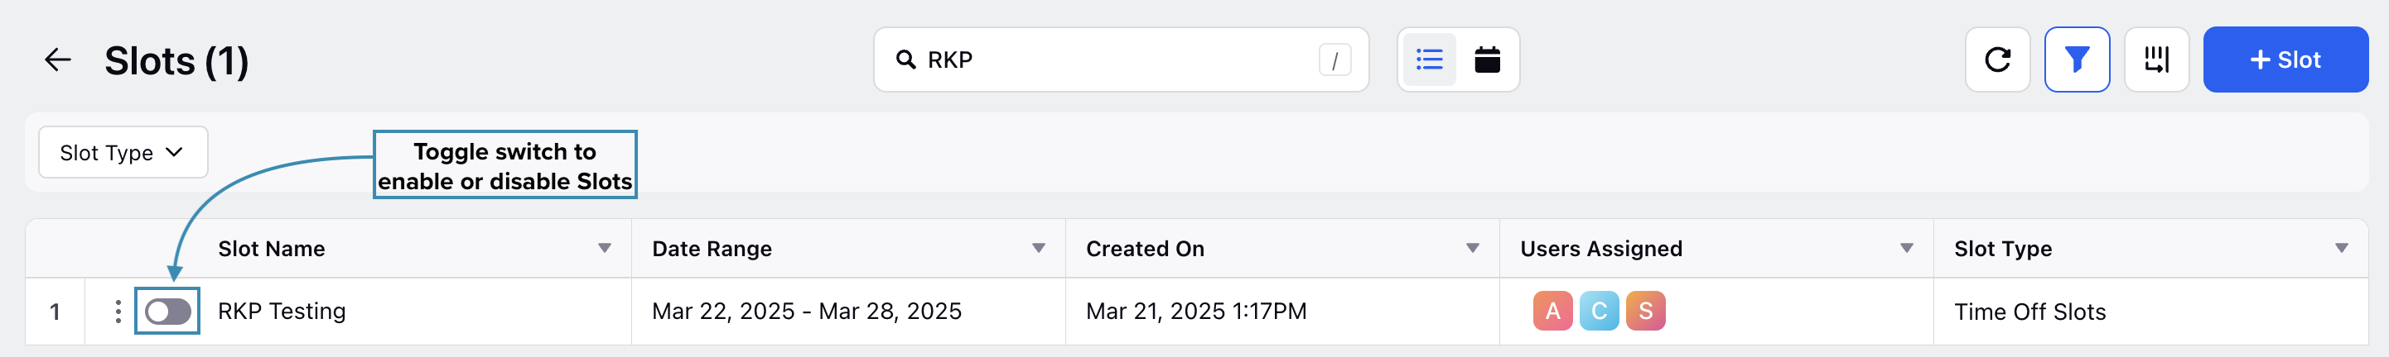Open the filter funnel icon
Screen dimensions: 2389x357
[2078, 60]
